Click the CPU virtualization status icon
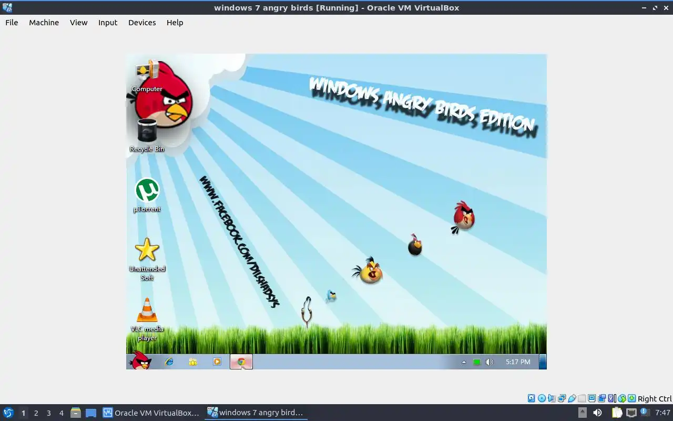Screen dimensions: 673x421 coord(612,398)
